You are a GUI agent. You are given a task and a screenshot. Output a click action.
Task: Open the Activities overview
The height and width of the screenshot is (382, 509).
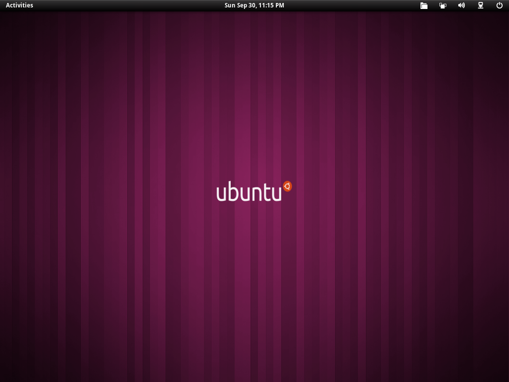point(19,5)
